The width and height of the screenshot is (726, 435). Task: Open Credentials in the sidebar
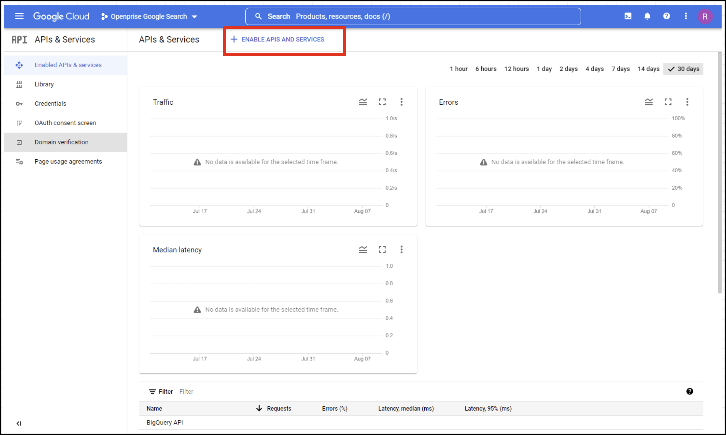(65, 104)
